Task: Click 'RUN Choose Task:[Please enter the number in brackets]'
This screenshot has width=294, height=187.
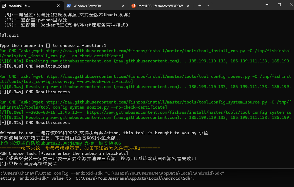Action: [x=64, y=153]
